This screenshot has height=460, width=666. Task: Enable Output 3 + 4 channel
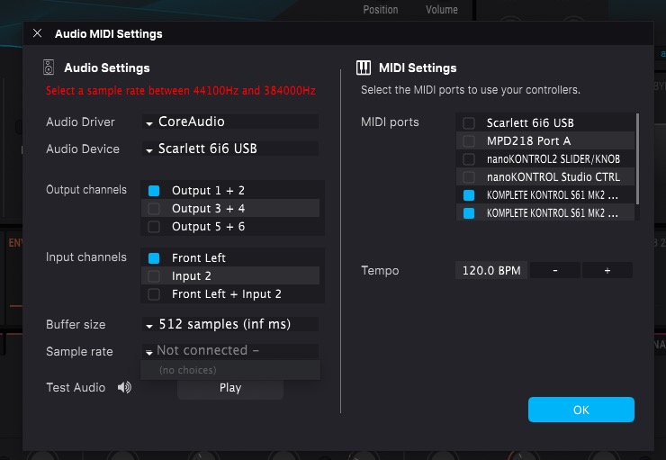click(x=154, y=209)
